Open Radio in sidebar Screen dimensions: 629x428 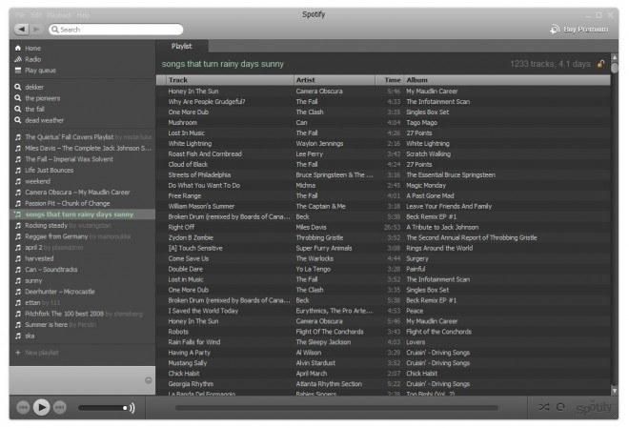[32, 59]
